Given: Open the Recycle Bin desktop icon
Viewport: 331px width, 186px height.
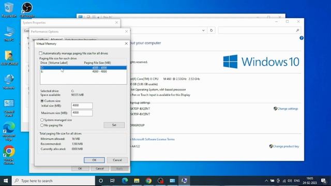Looking at the screenshot, I should click(9, 9).
